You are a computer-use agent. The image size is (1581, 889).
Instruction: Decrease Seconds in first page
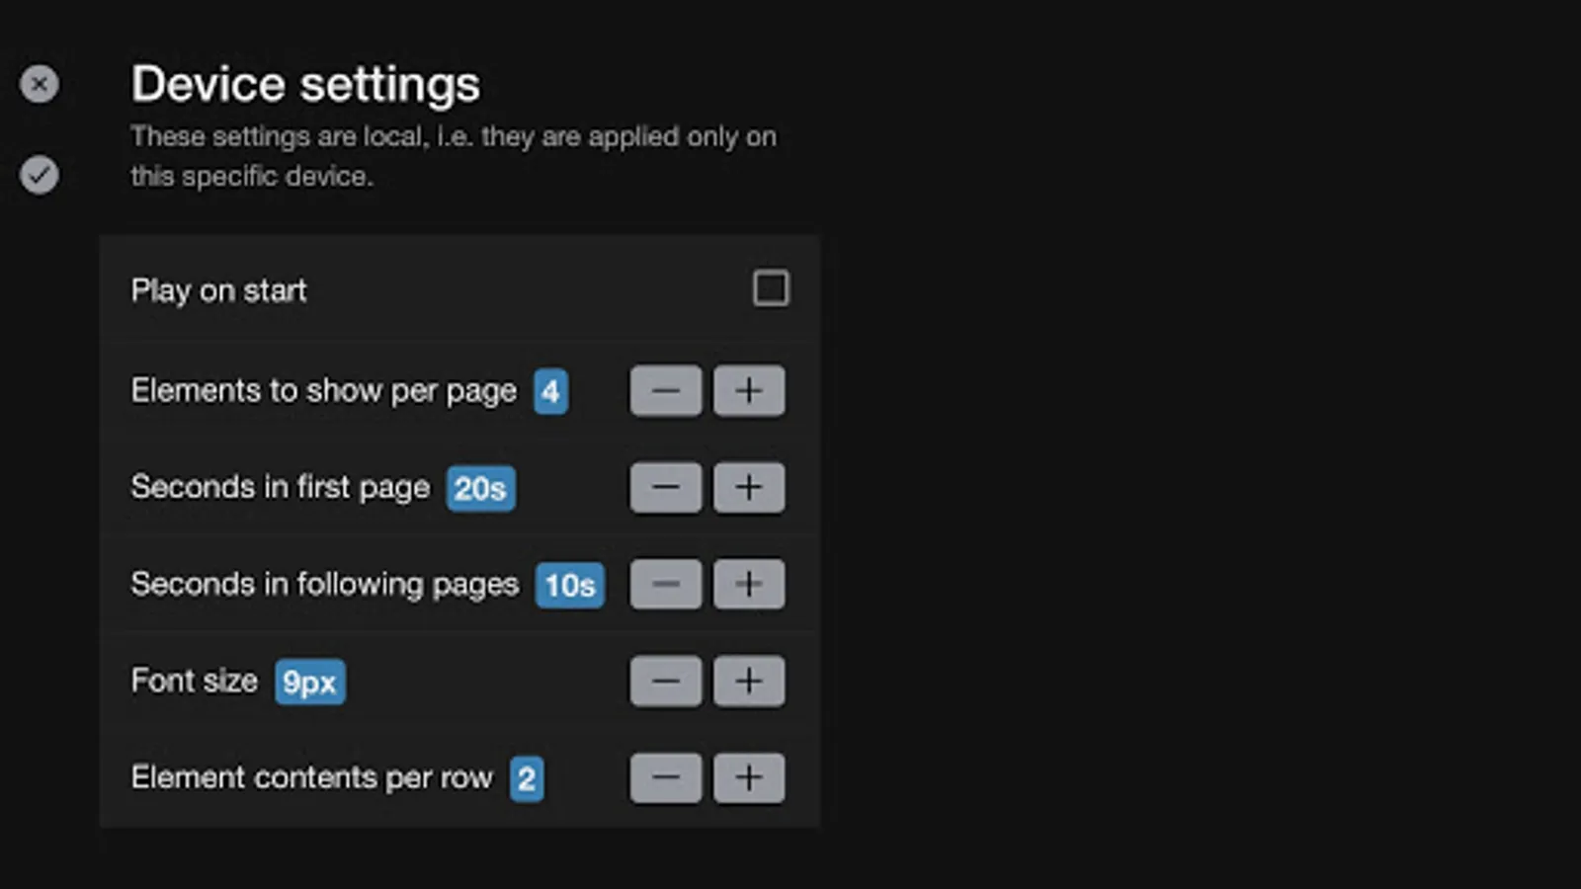[x=666, y=487]
